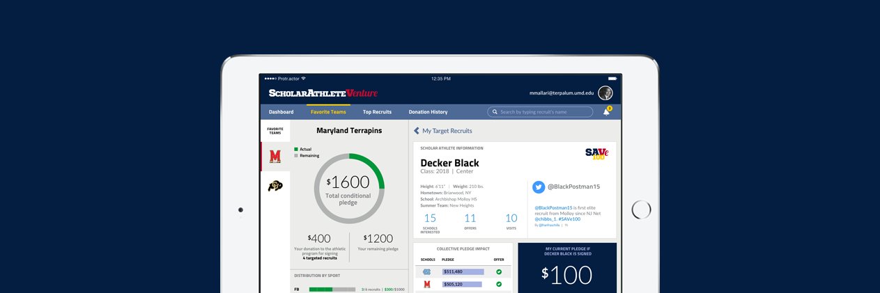This screenshot has width=880, height=293.
Task: Click the My Target Recruits link
Action: [447, 131]
